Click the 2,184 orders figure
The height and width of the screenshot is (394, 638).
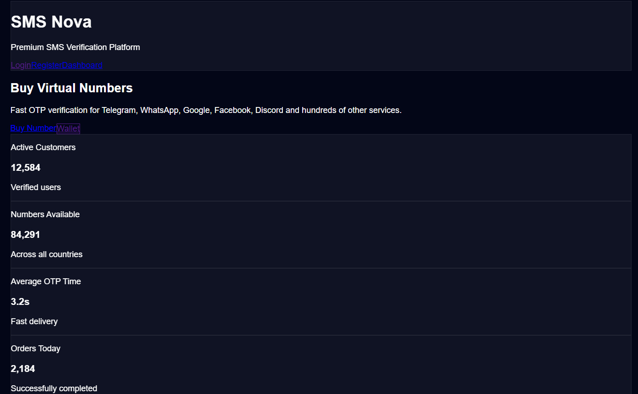pos(23,369)
